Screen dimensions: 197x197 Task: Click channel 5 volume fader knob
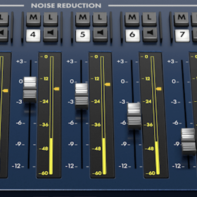tap(81, 96)
